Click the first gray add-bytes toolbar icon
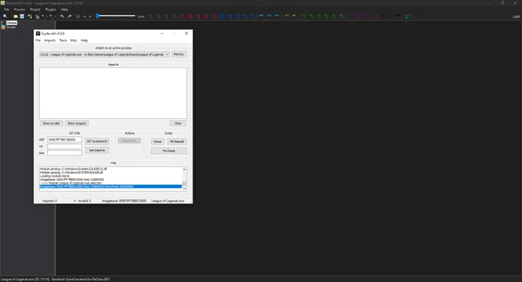The width and height of the screenshot is (522, 282). coord(150,16)
